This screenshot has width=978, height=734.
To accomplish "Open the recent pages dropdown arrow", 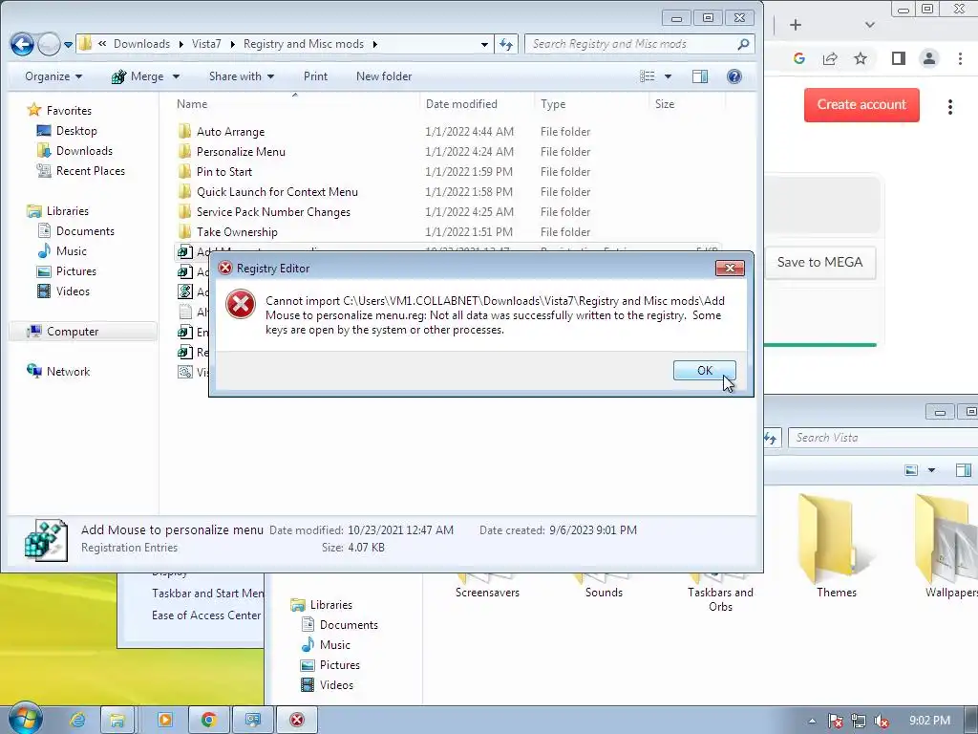I will (68, 45).
